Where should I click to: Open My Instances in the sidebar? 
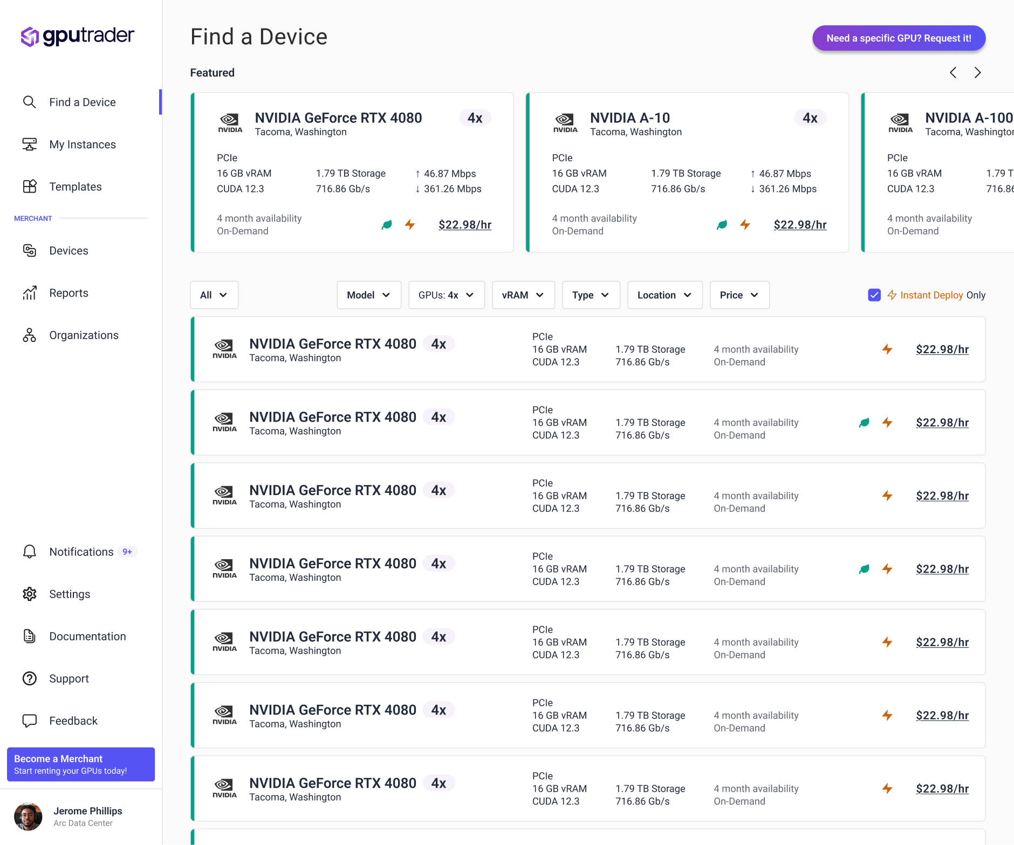tap(83, 145)
